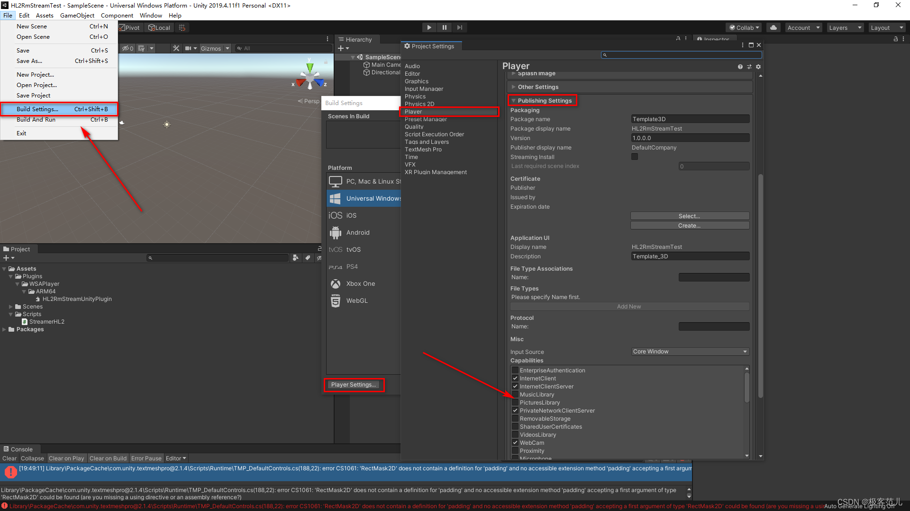Click search by type icon in Project
910x511 pixels.
coord(296,258)
